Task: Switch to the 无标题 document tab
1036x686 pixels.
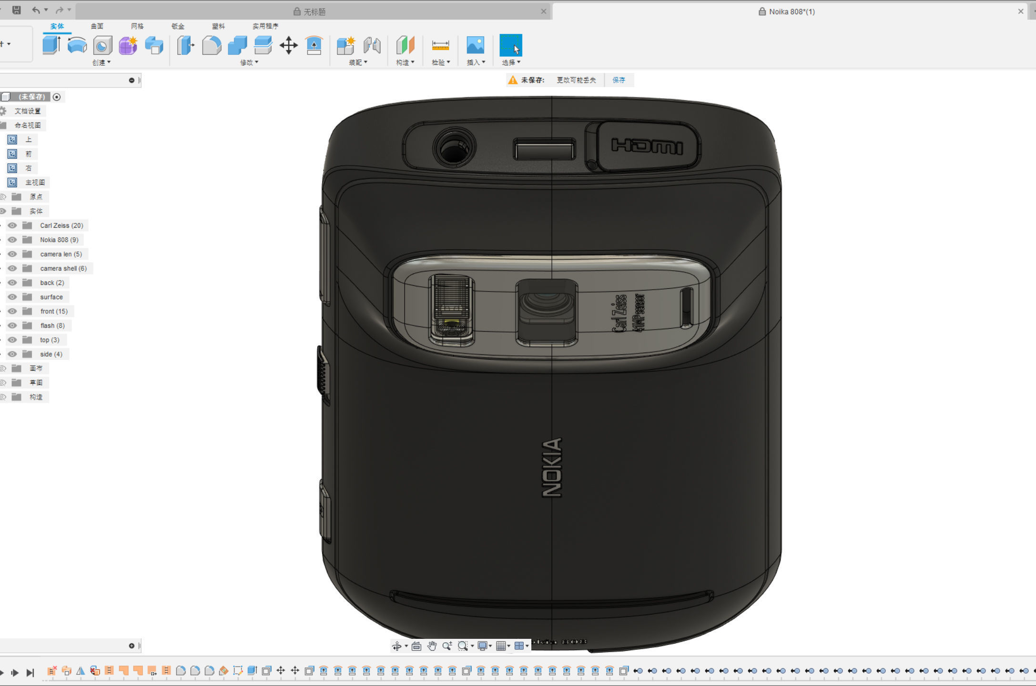Action: (310, 11)
